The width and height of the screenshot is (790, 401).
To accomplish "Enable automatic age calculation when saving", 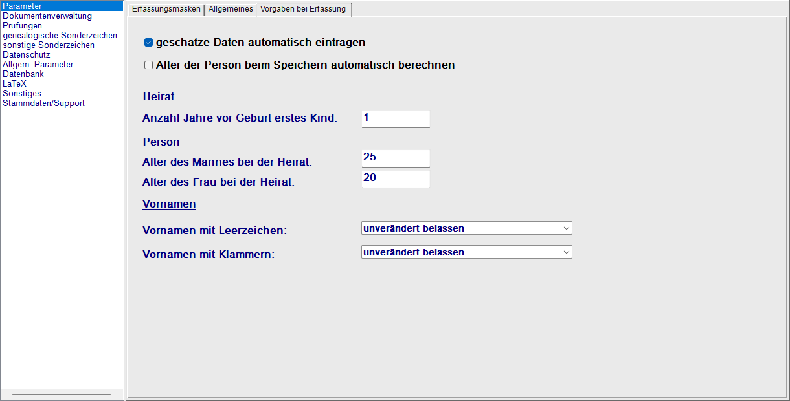I will [x=148, y=65].
